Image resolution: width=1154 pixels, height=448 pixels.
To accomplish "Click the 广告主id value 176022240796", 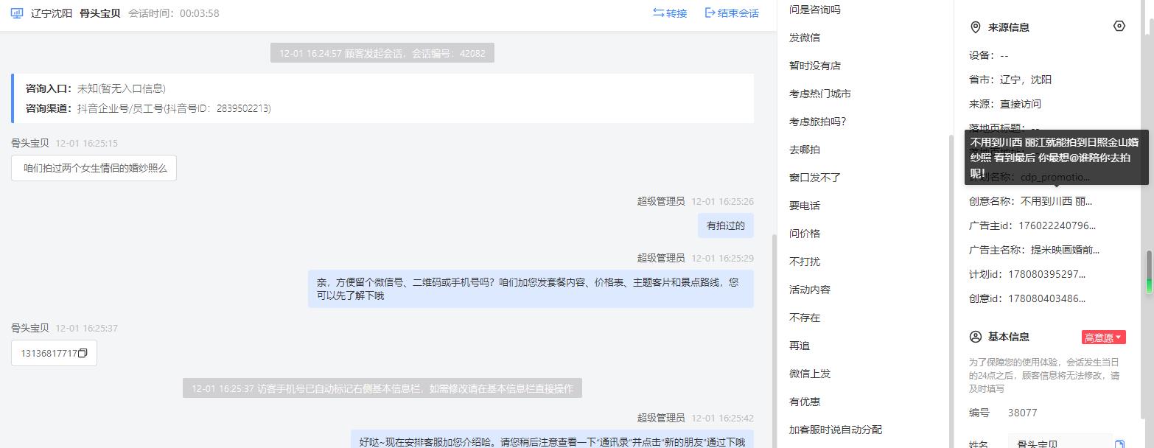I will 1058,225.
